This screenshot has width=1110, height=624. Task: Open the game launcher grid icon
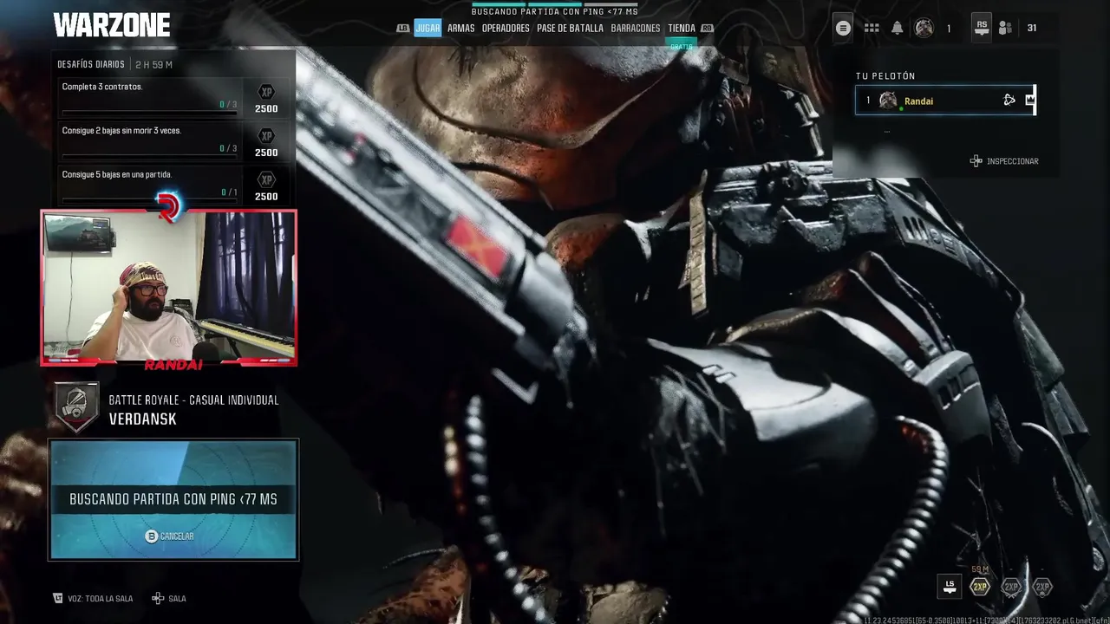coord(872,28)
